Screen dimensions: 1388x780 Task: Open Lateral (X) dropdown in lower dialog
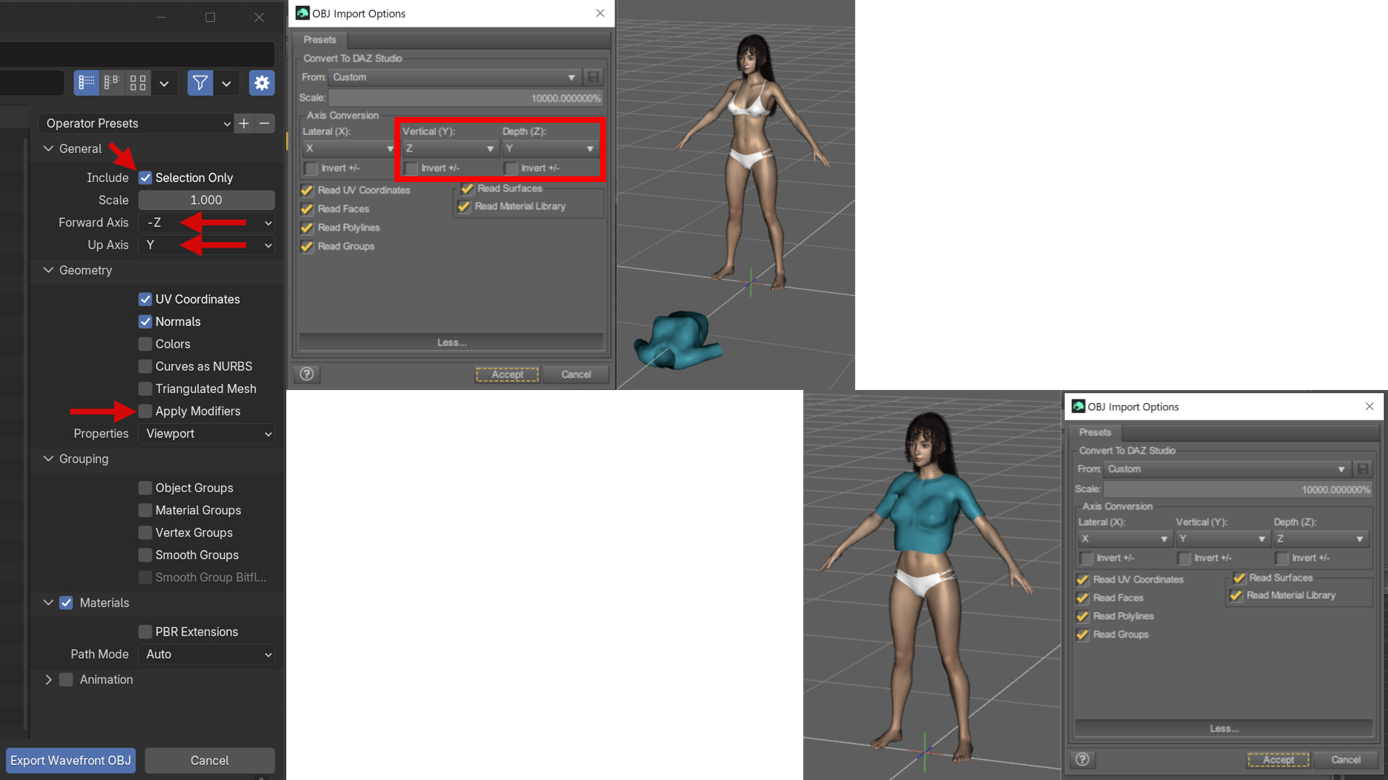coord(1124,539)
